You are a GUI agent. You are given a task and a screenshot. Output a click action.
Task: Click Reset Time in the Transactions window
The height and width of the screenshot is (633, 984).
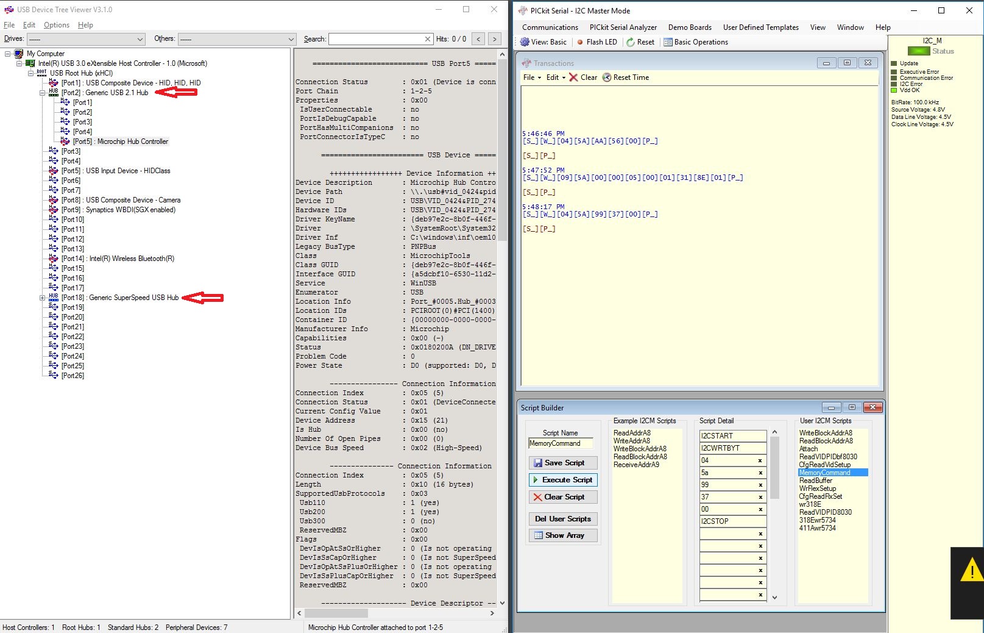click(626, 77)
